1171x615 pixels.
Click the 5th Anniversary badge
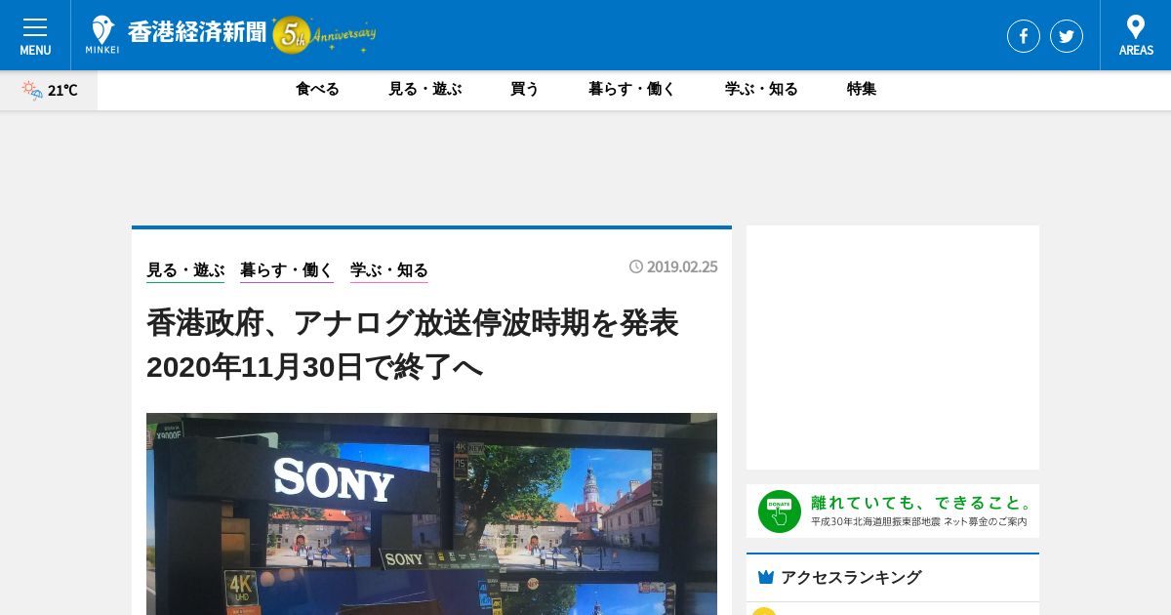pyautogui.click(x=324, y=35)
